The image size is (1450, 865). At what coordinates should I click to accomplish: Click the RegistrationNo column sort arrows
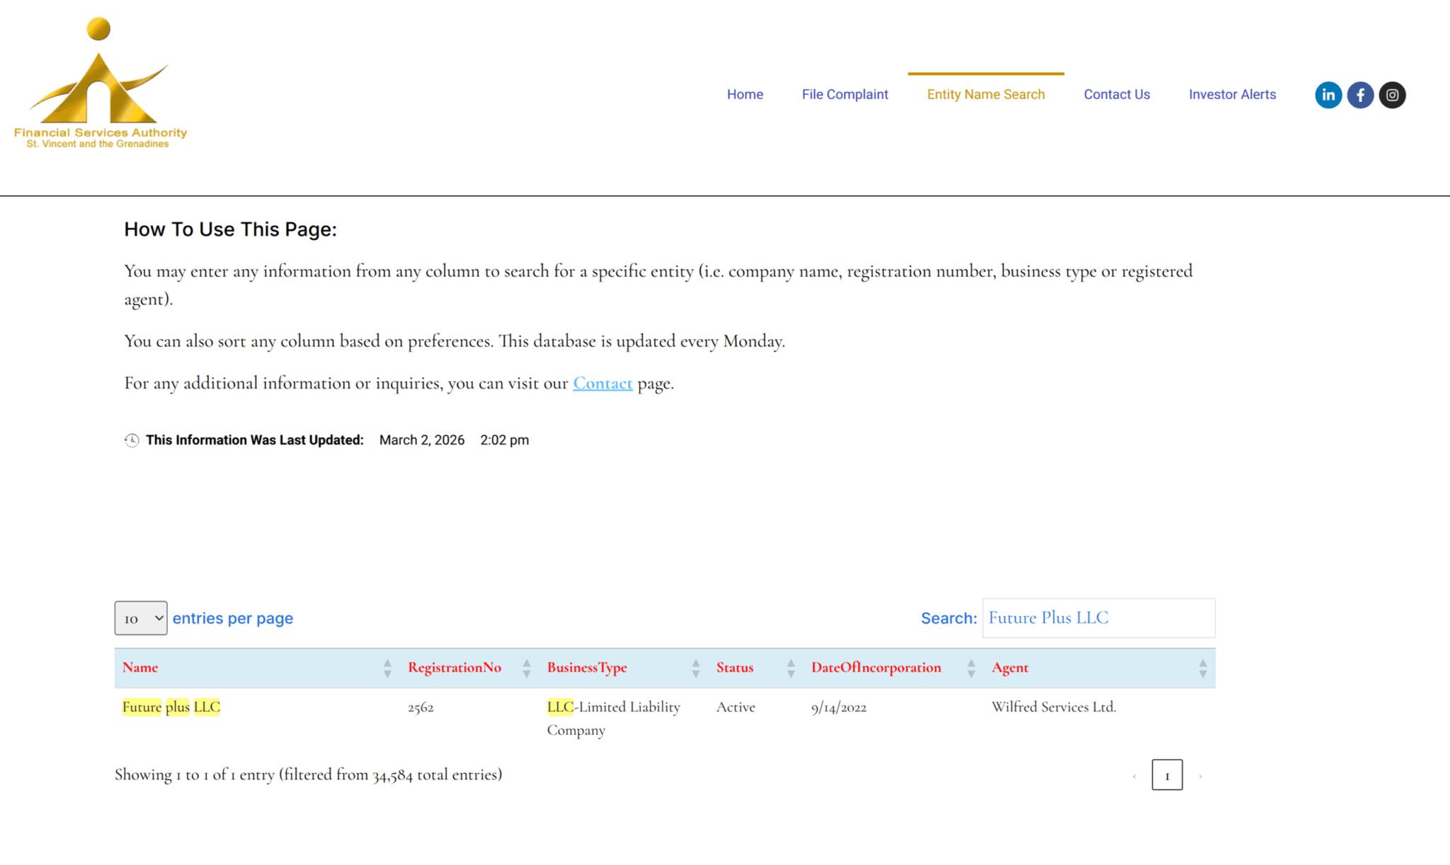pos(527,668)
